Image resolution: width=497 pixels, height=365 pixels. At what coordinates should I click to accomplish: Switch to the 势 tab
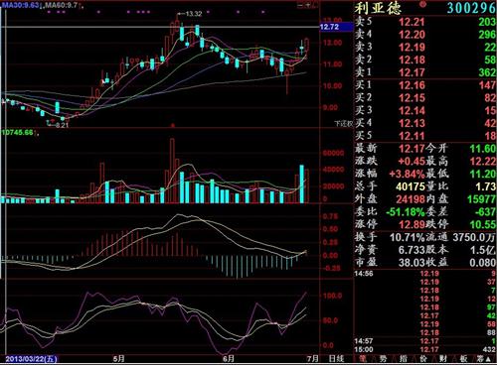pos(383,359)
